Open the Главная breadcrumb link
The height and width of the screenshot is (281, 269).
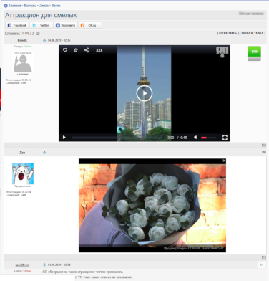coord(15,6)
